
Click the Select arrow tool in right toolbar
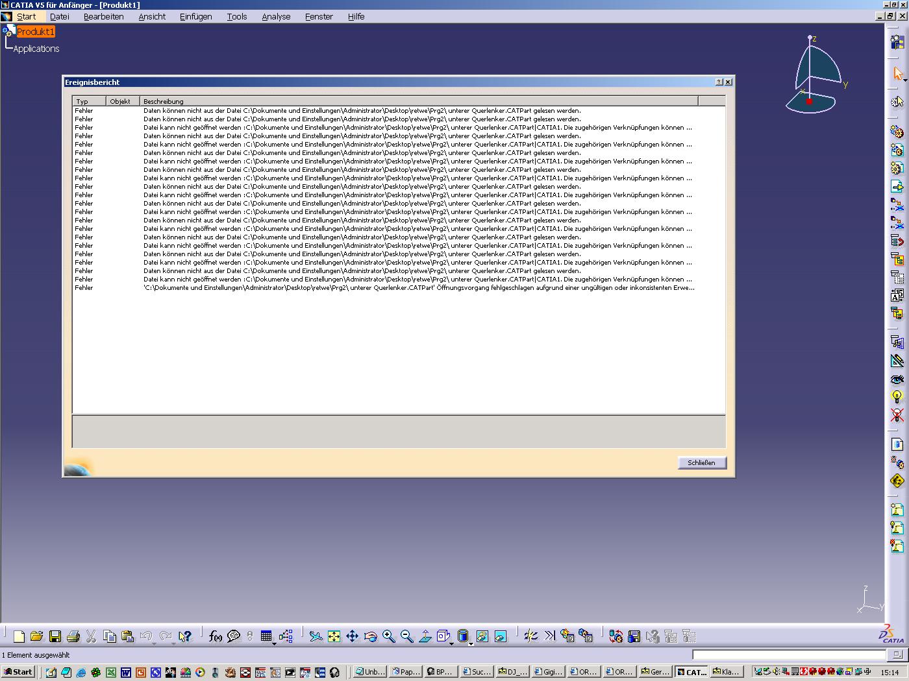coord(897,73)
